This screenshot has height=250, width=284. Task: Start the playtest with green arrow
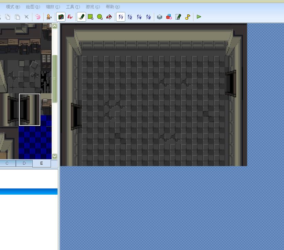pos(199,17)
